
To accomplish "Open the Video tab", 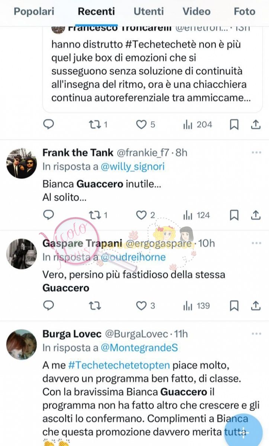I will pos(197,12).
